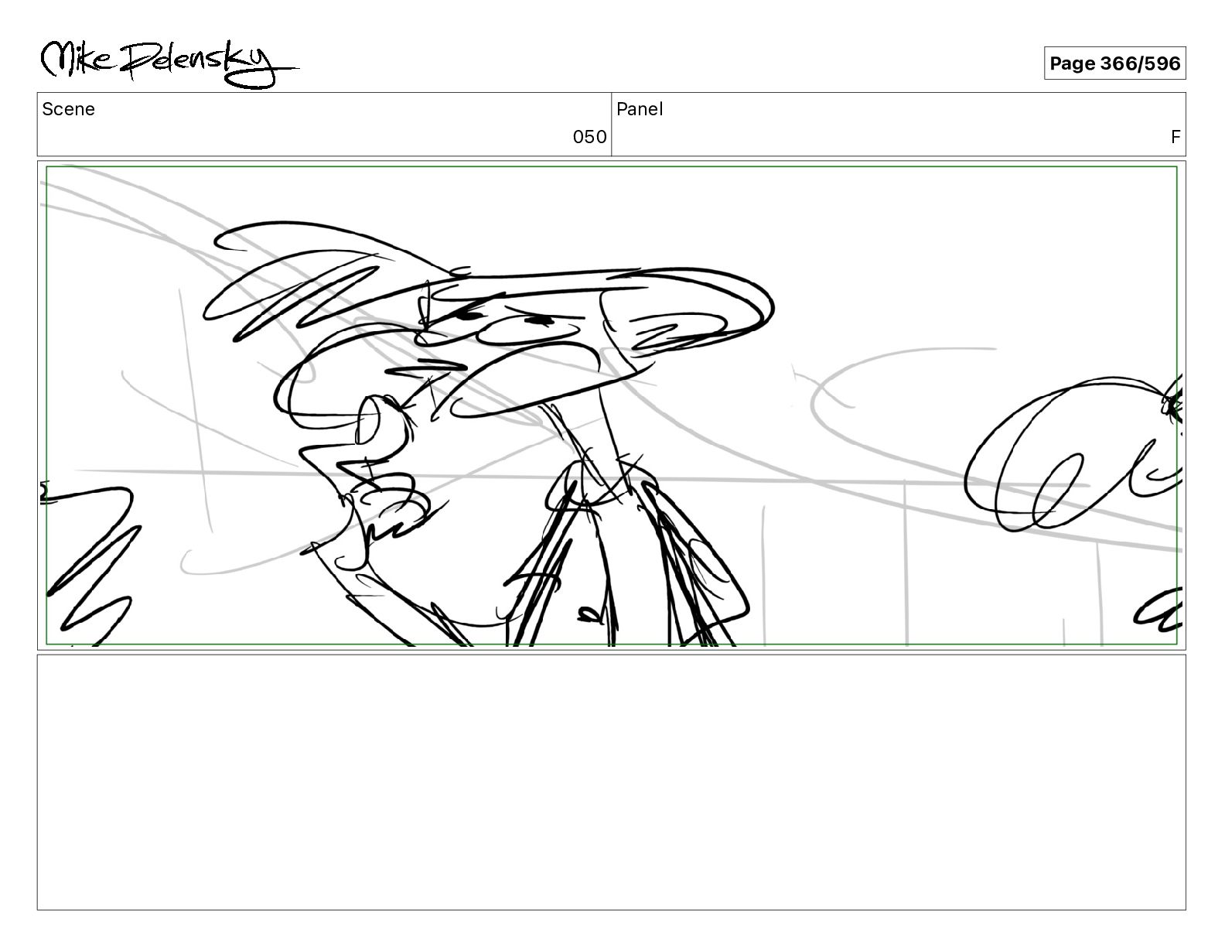Click the Panel label
Viewport: 1225px width, 947px height.
[x=640, y=109]
